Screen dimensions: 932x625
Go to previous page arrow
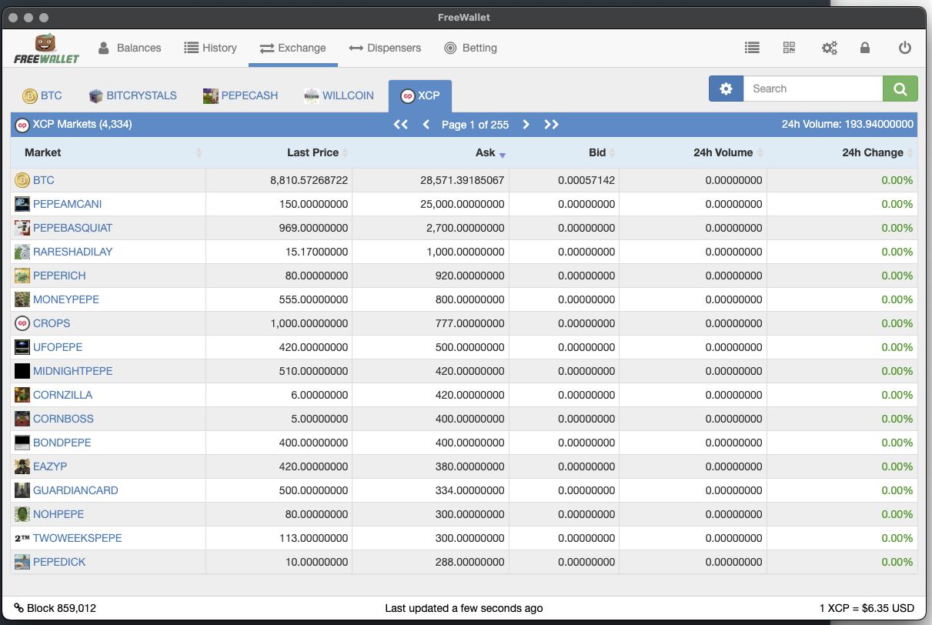coord(426,124)
